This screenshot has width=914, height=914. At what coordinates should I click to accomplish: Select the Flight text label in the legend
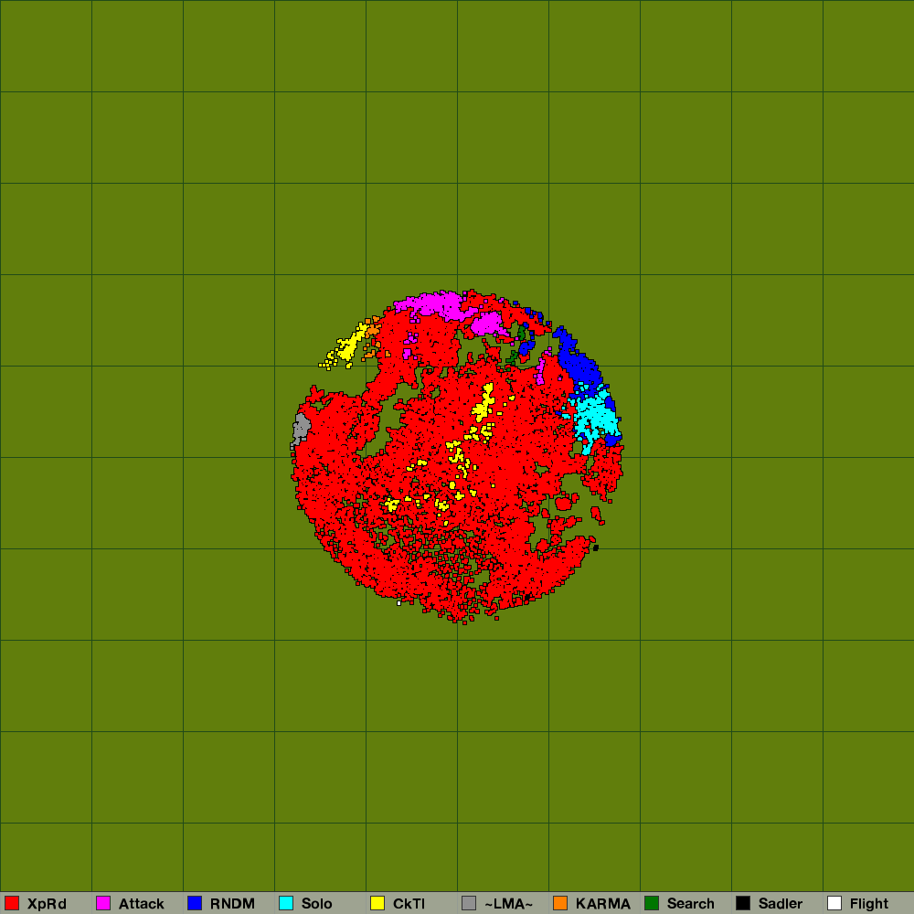pos(869,904)
